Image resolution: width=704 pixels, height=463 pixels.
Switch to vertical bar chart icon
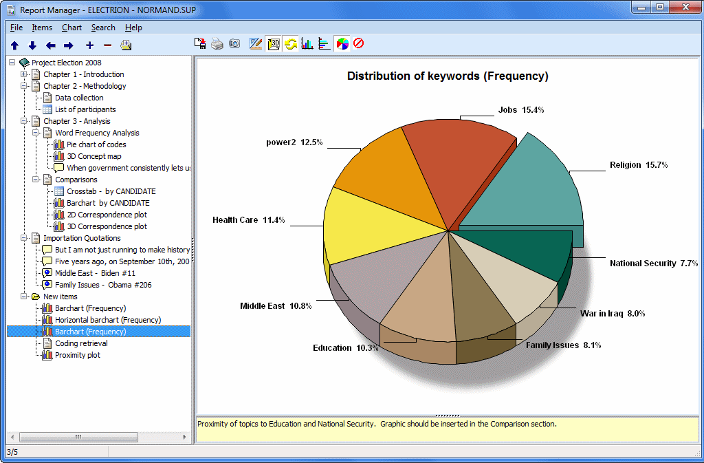[x=307, y=44]
